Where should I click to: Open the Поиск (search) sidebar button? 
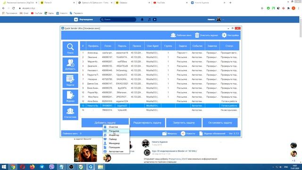click(x=70, y=49)
